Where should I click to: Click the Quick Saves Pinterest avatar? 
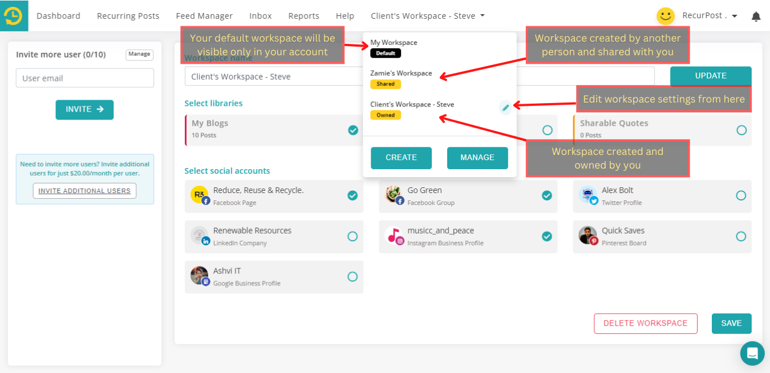[x=588, y=235]
